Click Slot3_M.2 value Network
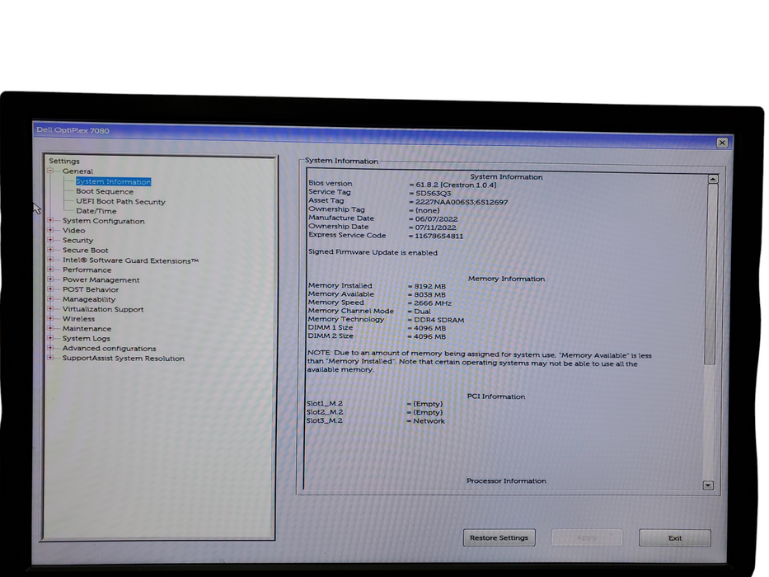Viewport: 769px width, 577px height. coord(429,421)
